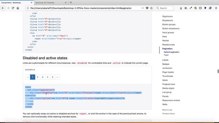
Task: Select active page 1 in pagination example
Action: 33,77
